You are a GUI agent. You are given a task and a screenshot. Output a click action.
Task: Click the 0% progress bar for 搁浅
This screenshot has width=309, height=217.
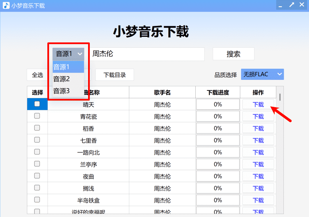[217, 188]
